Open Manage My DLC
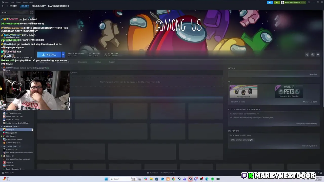Screen dimensions: 324x182 (x=310, y=102)
